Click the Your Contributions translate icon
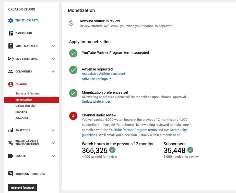Viewport: 236px width, 193px height. [11, 174]
